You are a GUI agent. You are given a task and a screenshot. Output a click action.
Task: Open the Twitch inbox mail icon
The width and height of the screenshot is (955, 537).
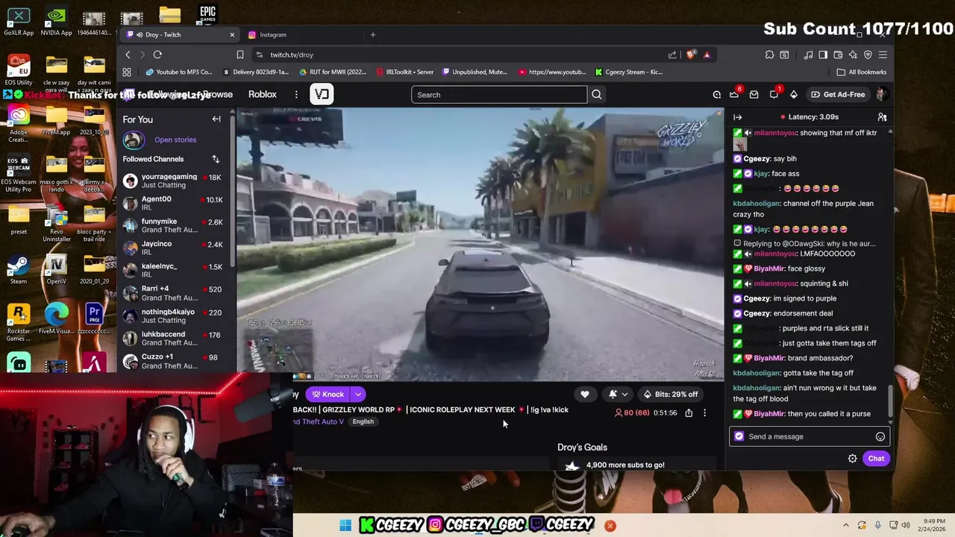coord(754,95)
